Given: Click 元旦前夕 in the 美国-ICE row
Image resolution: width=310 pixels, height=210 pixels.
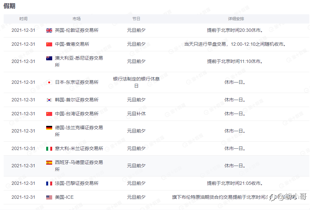Looking at the screenshot, I should click(x=136, y=197).
